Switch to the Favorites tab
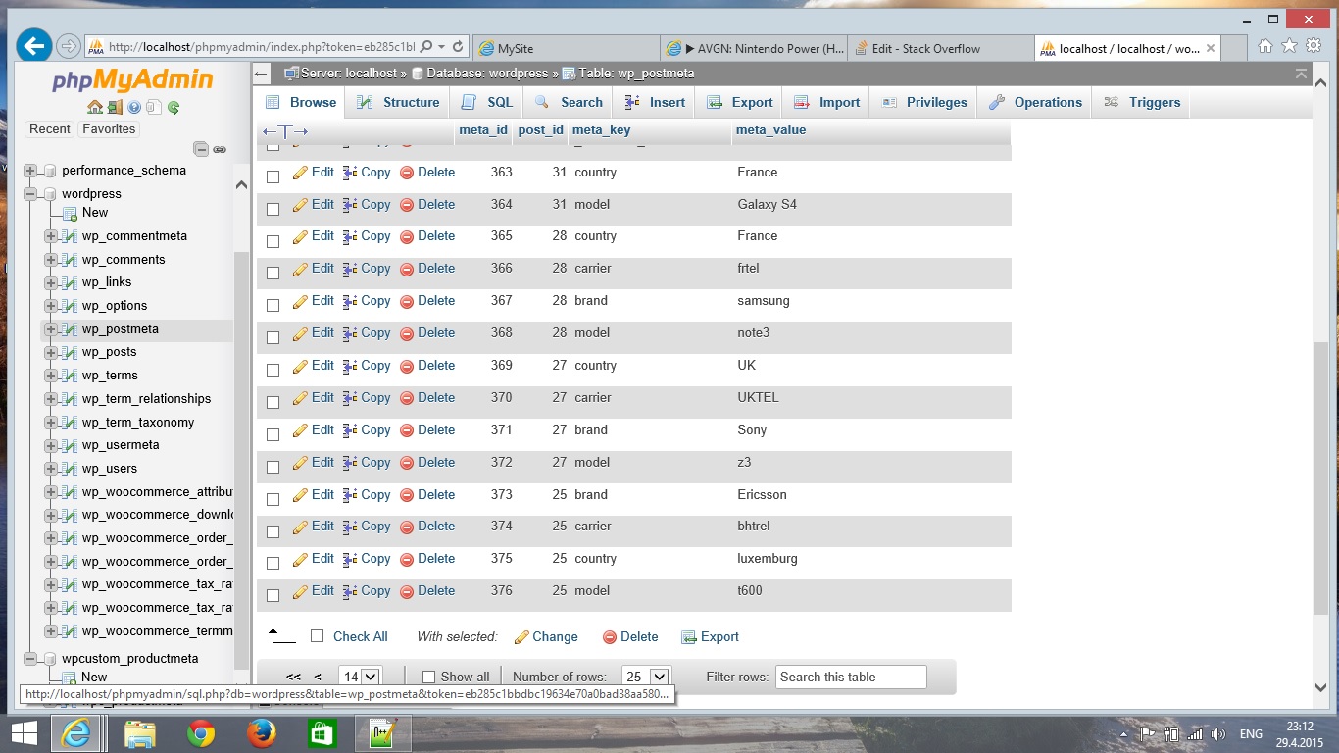Screen dimensions: 1339x753 pyautogui.click(x=108, y=128)
